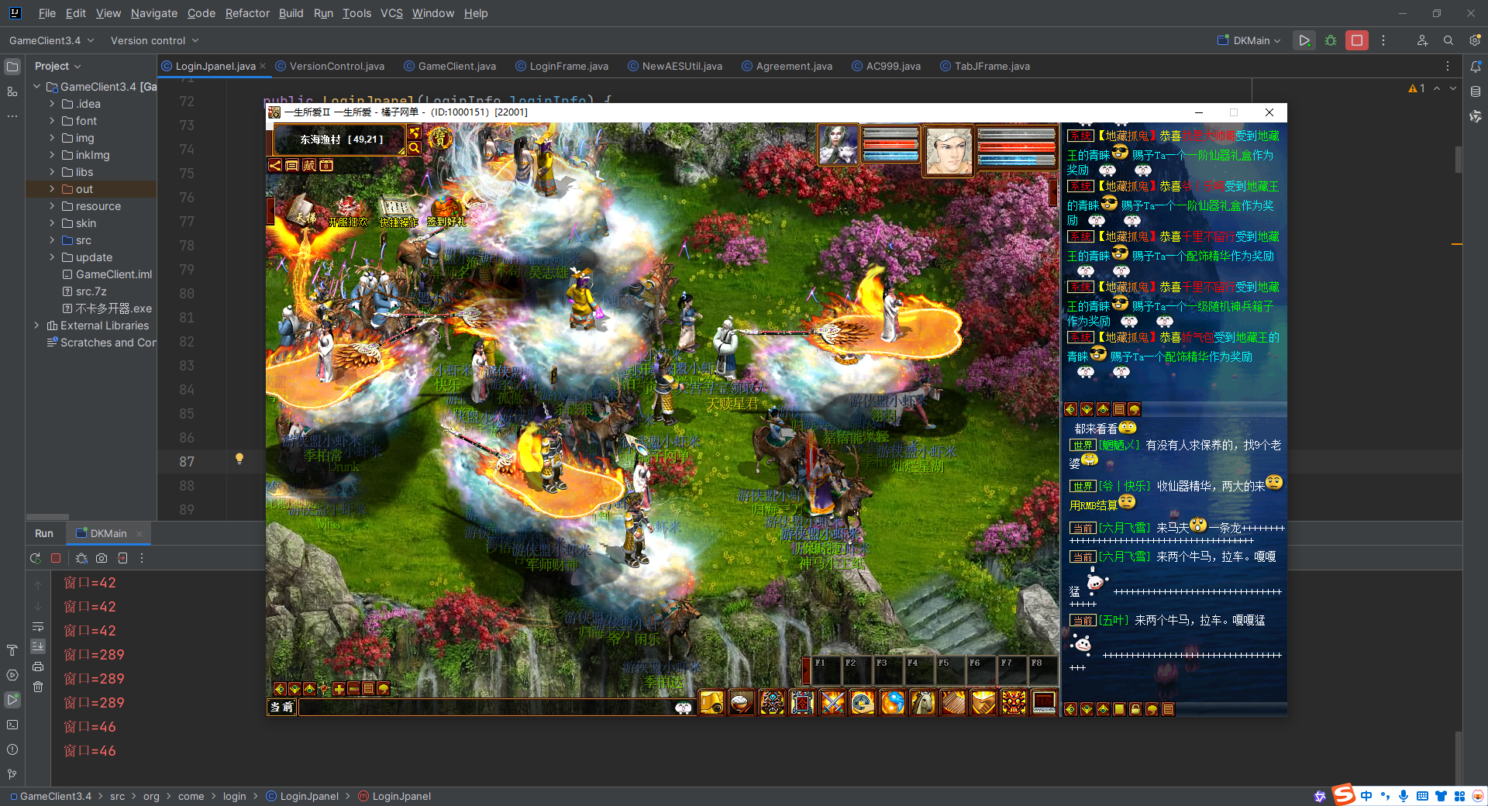This screenshot has width=1488, height=806.
Task: Start debugging with the bug icon
Action: point(1331,40)
